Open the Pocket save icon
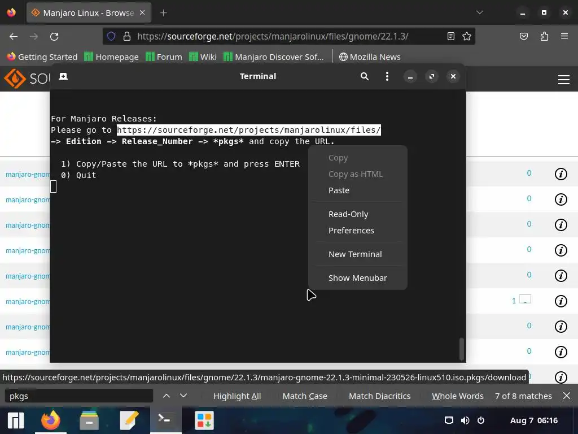 [524, 36]
